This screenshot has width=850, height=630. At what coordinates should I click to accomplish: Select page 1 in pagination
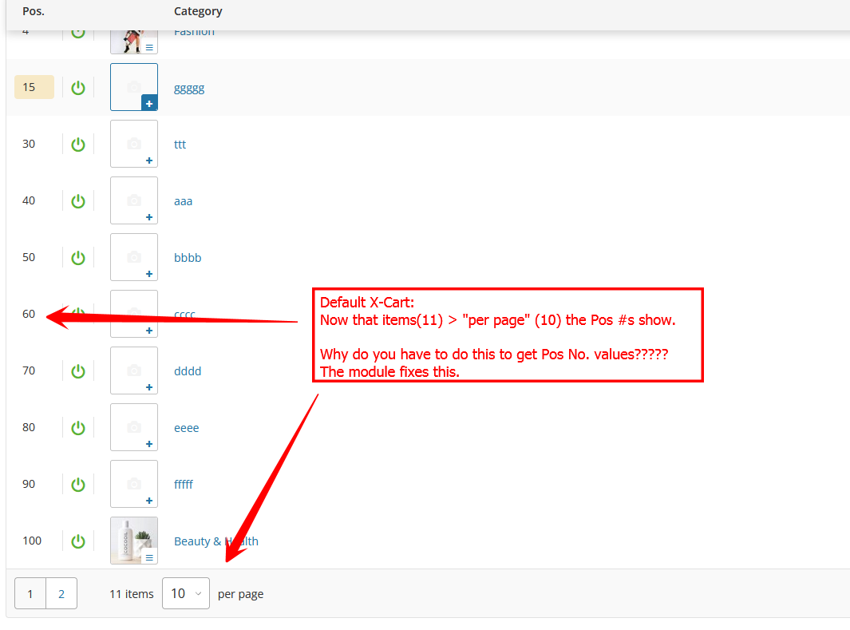(30, 593)
